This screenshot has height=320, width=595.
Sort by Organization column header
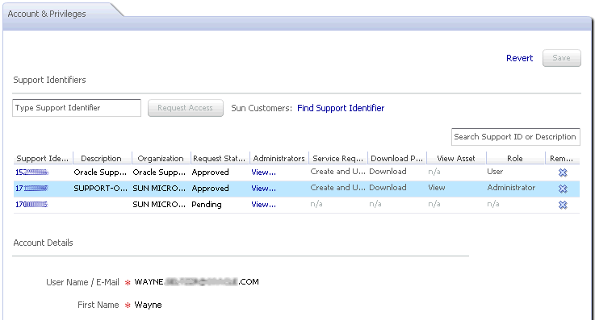coord(161,158)
